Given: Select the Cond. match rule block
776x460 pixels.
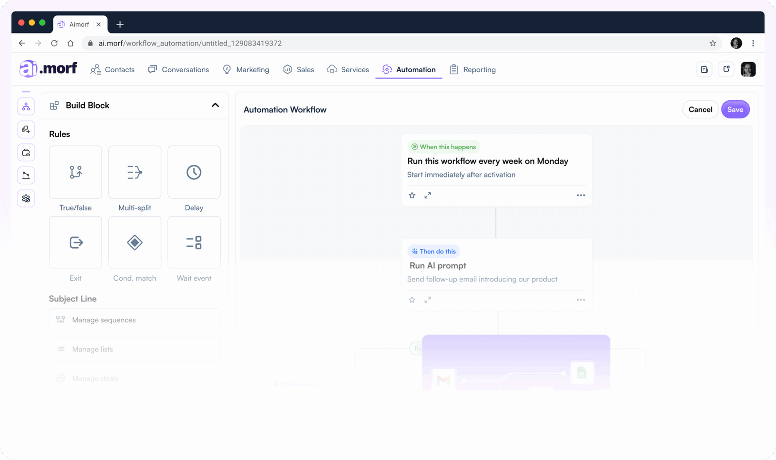Looking at the screenshot, I should (135, 242).
